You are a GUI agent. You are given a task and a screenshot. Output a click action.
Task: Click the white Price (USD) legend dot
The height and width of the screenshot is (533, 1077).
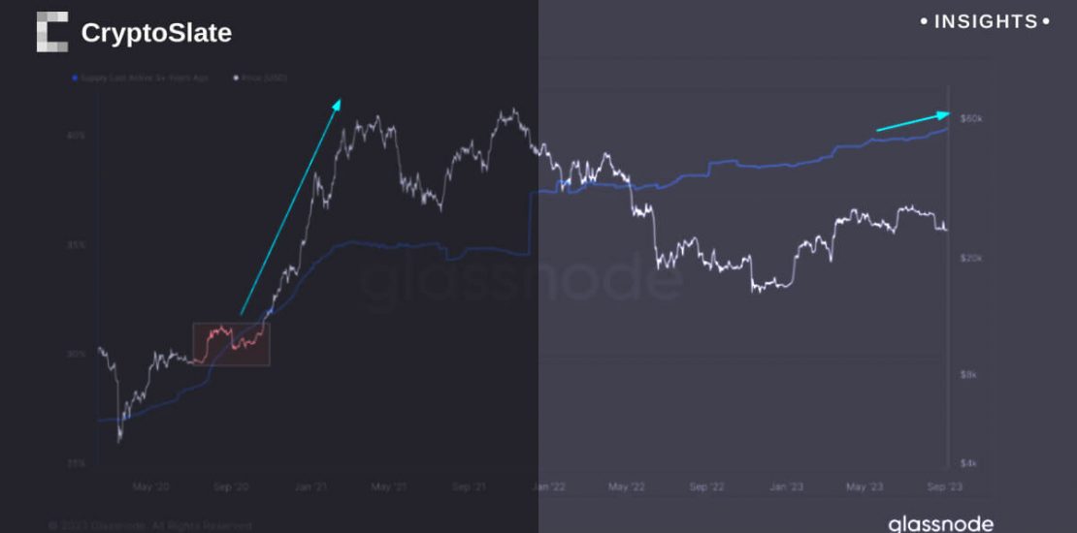coord(235,77)
